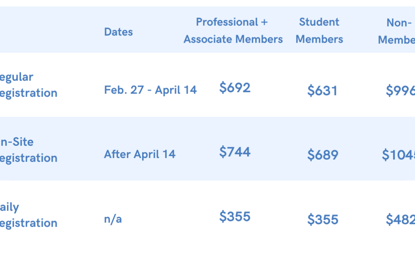Select the Regular Registration row label
Screen dimensions: 415x259
[28, 85]
